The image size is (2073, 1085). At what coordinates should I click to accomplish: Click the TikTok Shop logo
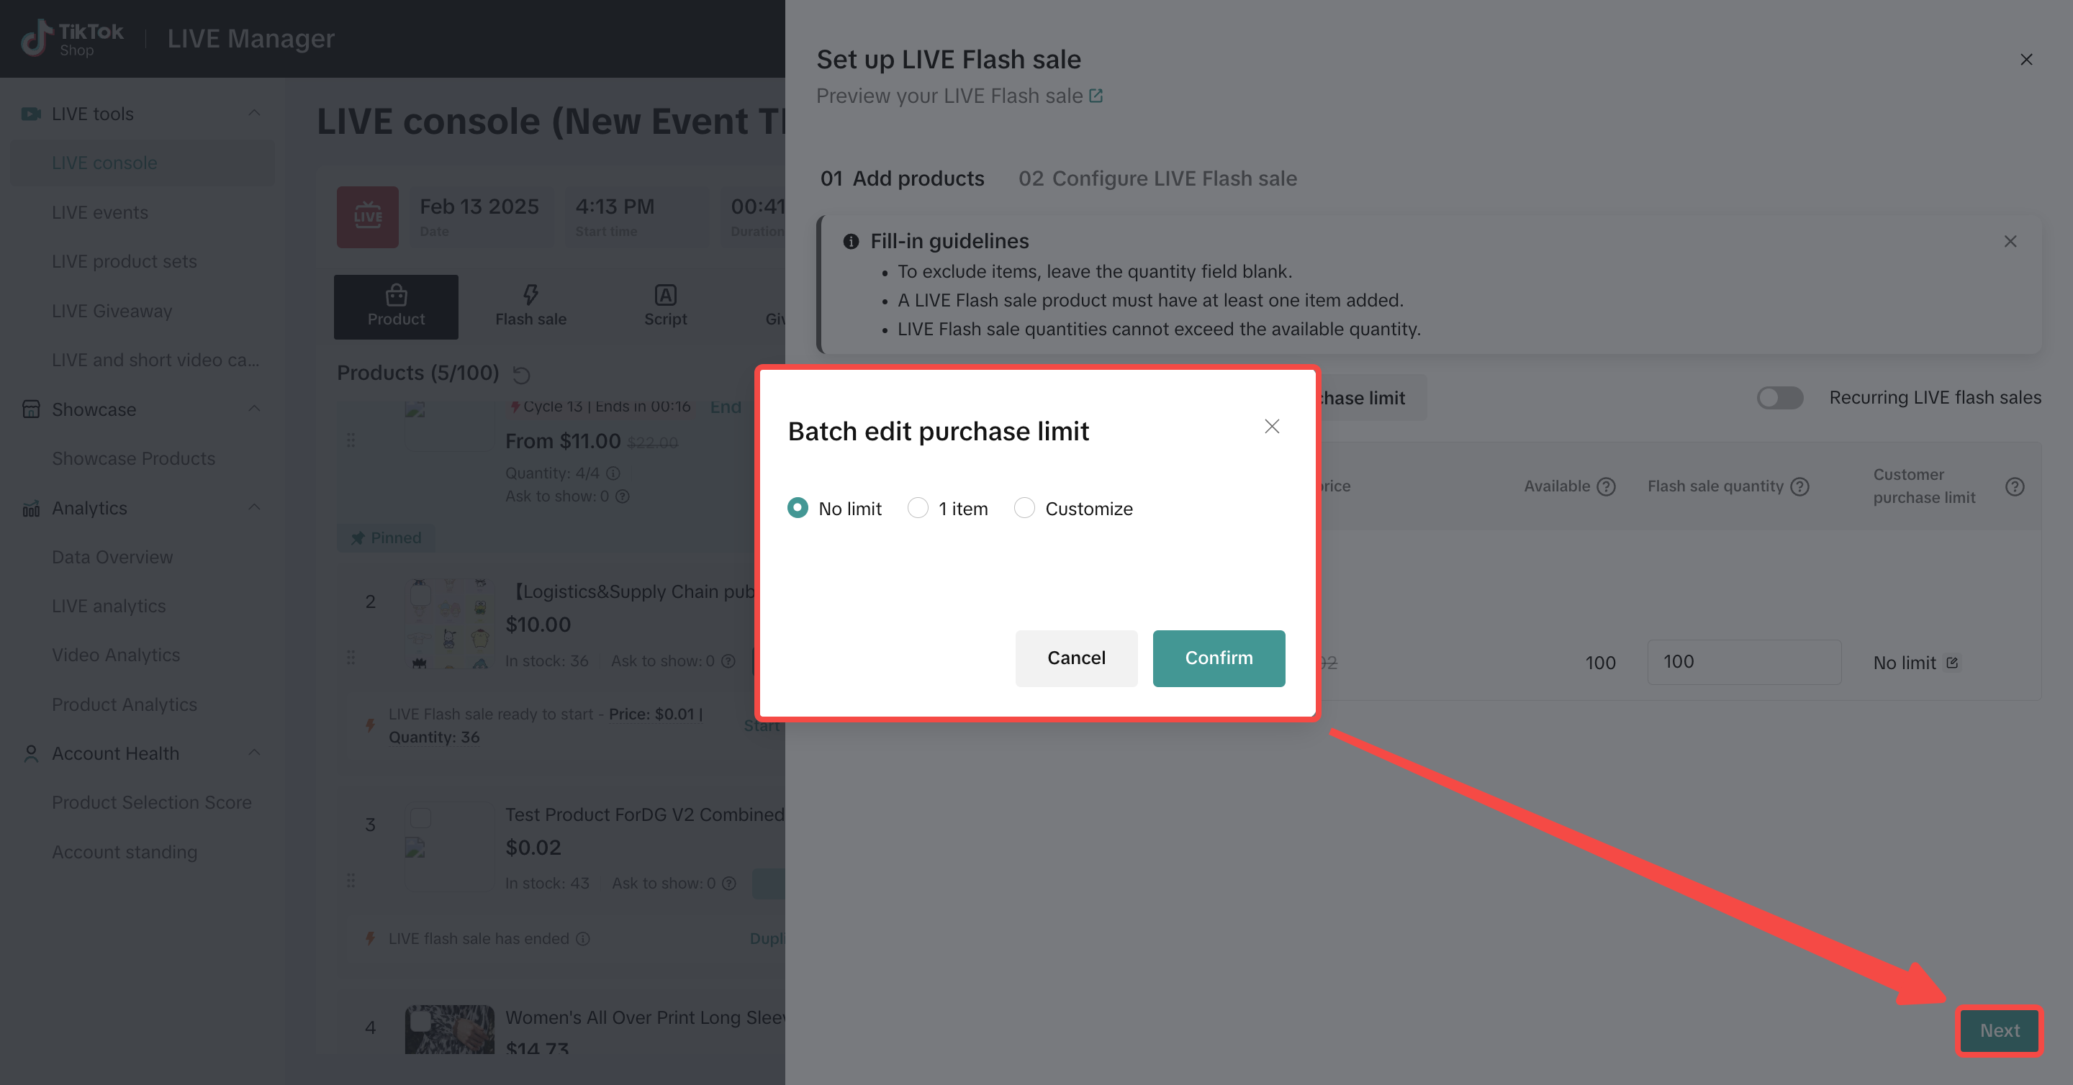pyautogui.click(x=73, y=38)
